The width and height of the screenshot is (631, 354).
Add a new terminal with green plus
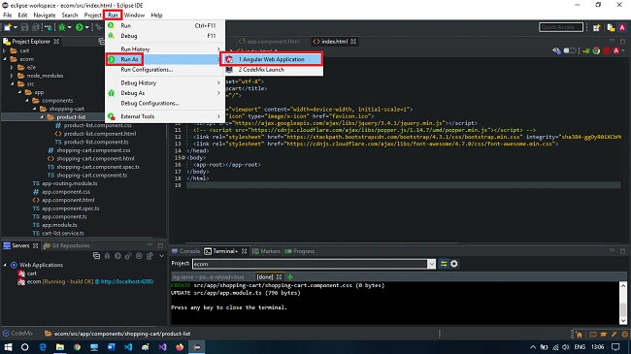(x=290, y=276)
